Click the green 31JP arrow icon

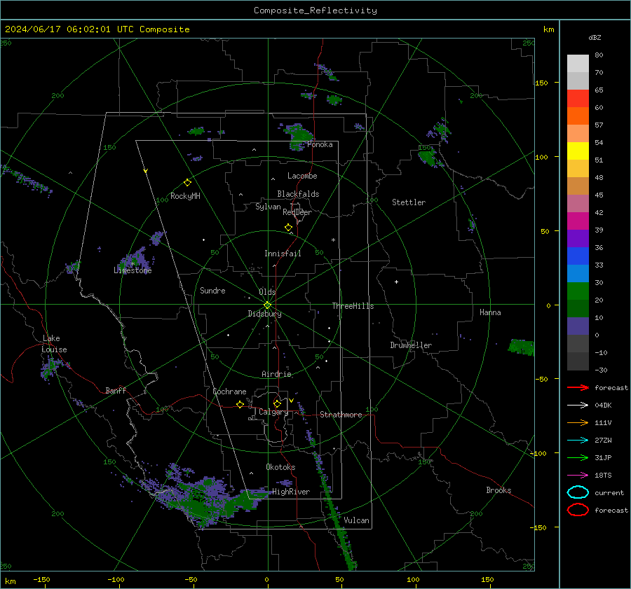coord(578,457)
